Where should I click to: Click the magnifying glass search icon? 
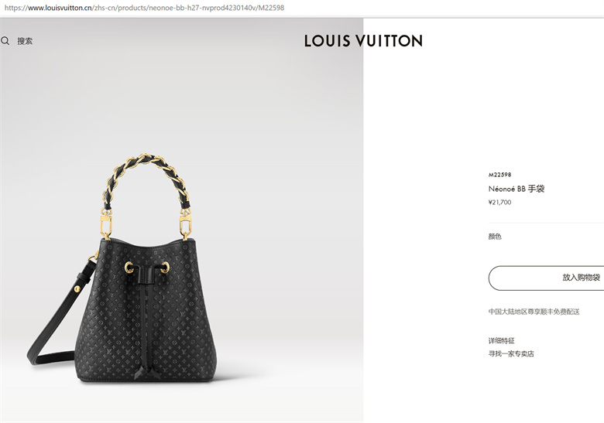pos(5,41)
